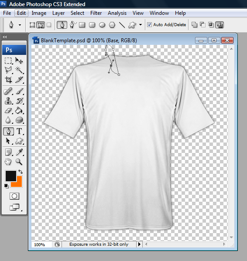This screenshot has height=261, width=247.
Task: Select the Slice tool
Action: click(x=19, y=80)
